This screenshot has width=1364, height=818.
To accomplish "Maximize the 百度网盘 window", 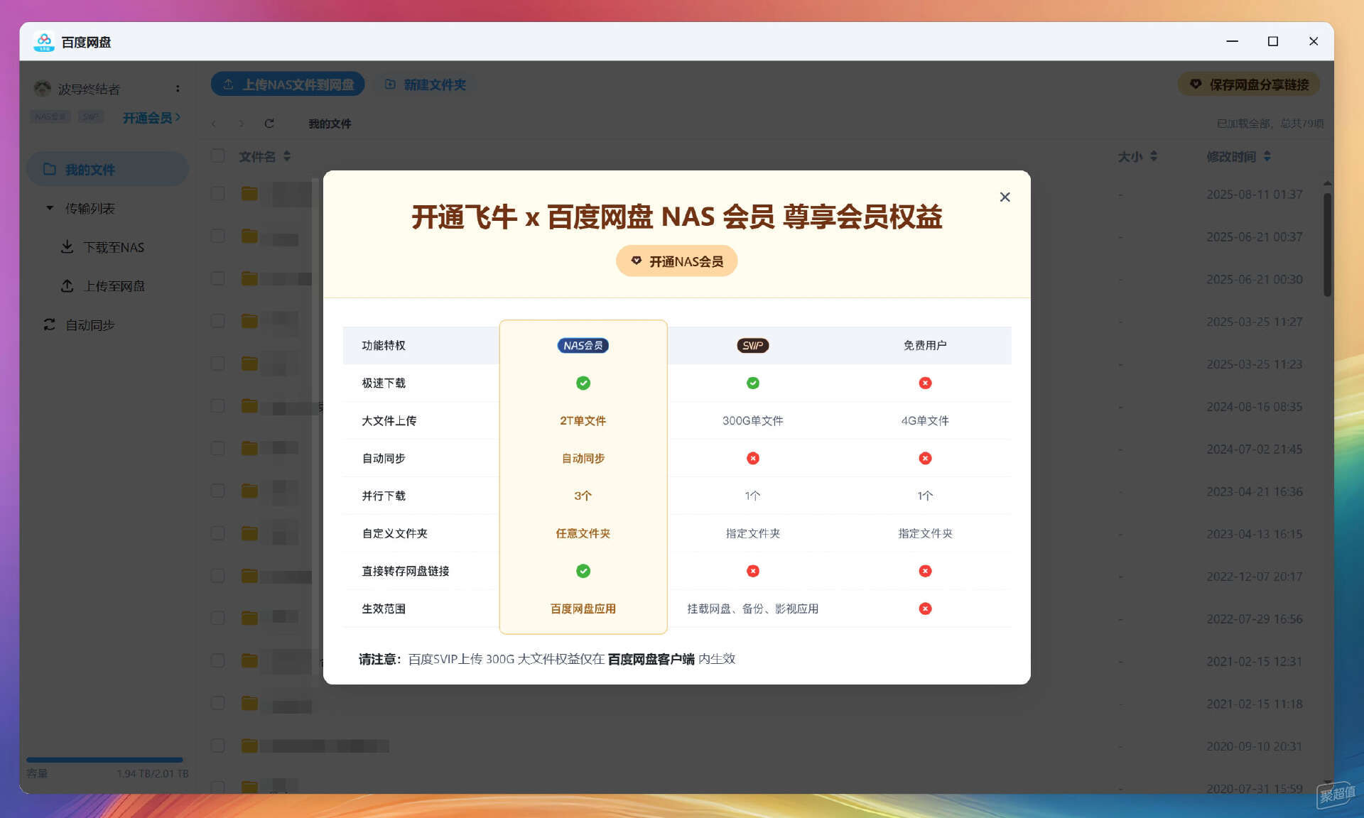I will (x=1273, y=41).
